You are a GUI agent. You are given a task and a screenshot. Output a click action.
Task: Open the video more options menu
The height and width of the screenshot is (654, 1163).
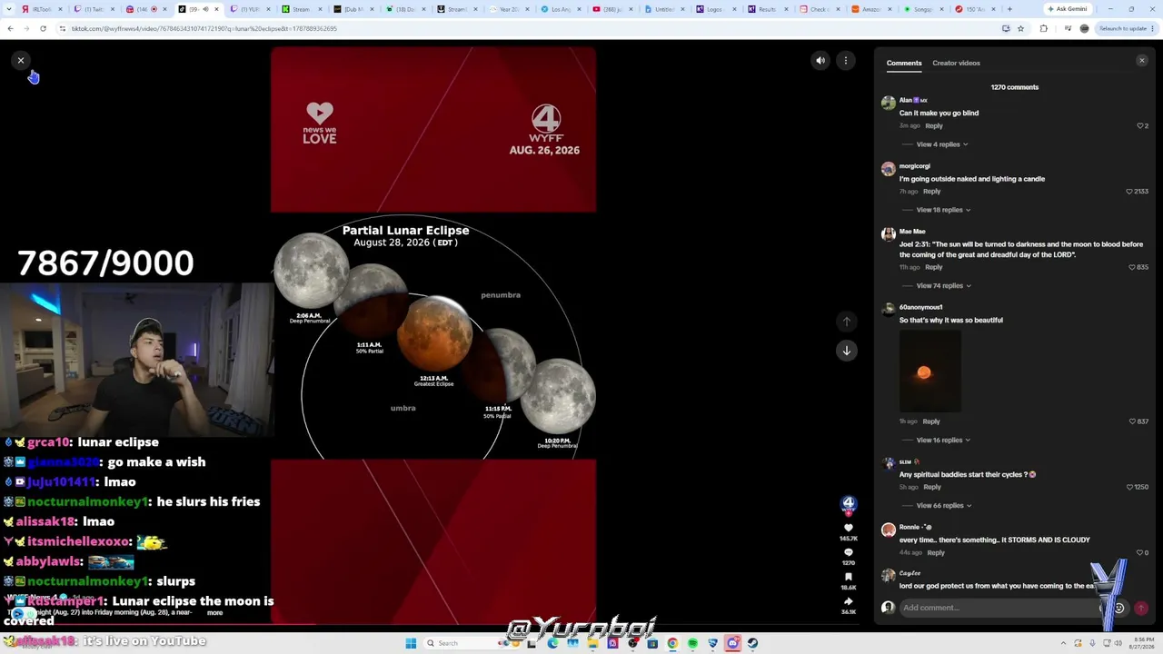846,61
